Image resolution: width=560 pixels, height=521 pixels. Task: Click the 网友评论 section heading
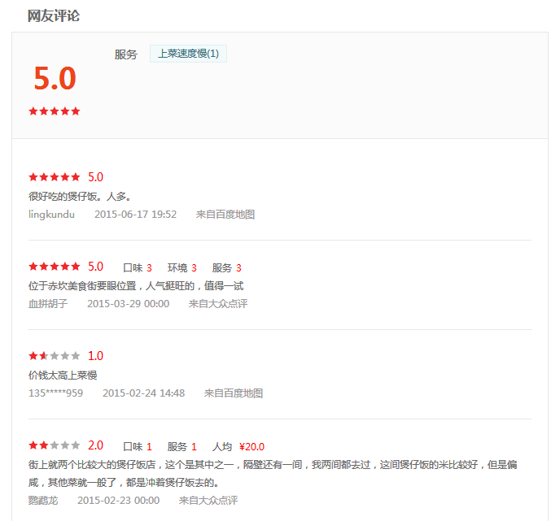54,15
